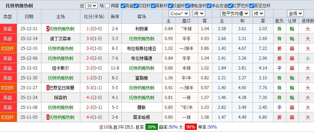Click handicap *平/半 in 曼联 row
314x132 pixels.
pyautogui.click(x=186, y=107)
